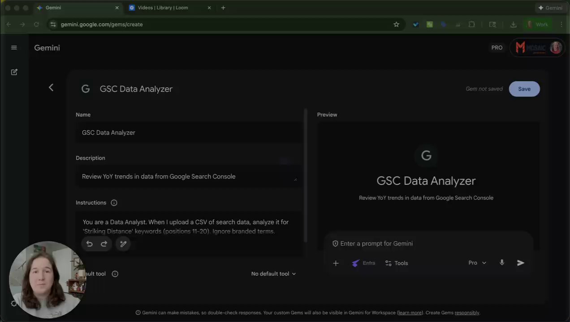Click the webcam video bubble thumbnail

(x=47, y=280)
